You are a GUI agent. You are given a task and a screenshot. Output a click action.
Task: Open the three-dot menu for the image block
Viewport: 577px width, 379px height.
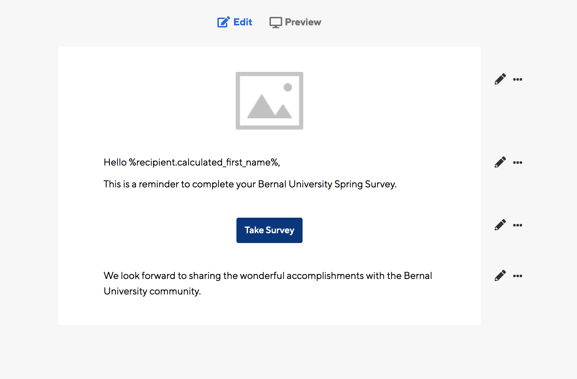pos(518,79)
